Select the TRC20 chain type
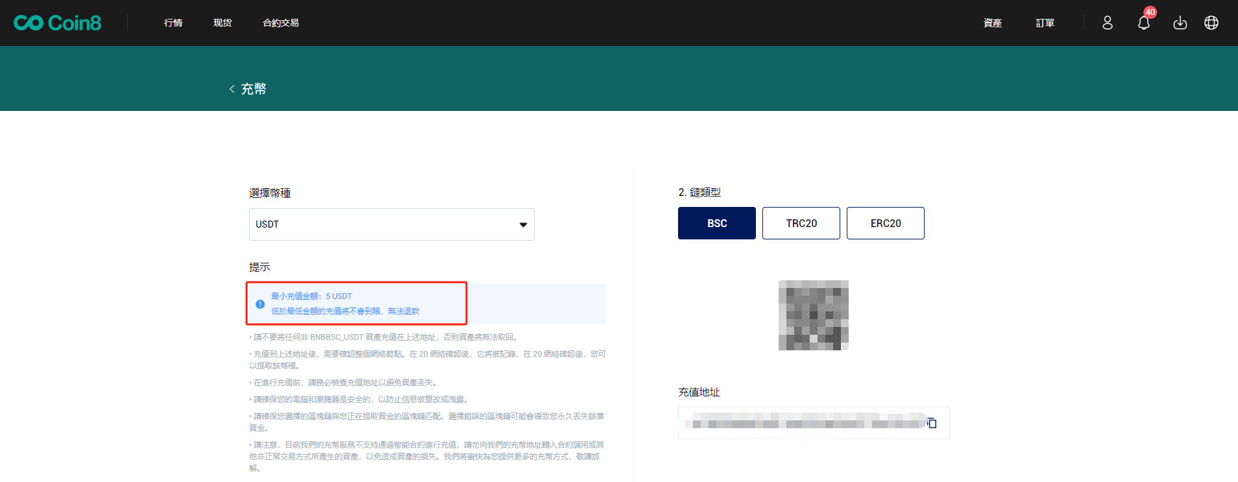 tap(801, 223)
